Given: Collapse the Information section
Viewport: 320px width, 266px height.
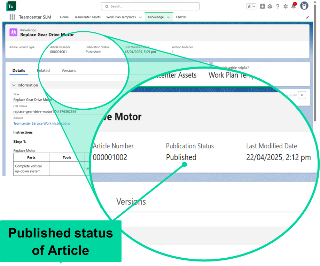Looking at the screenshot, I should [x=14, y=85].
